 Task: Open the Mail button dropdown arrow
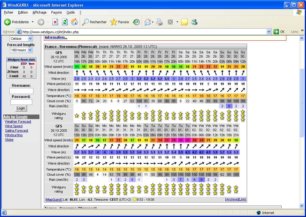[x=153, y=22]
